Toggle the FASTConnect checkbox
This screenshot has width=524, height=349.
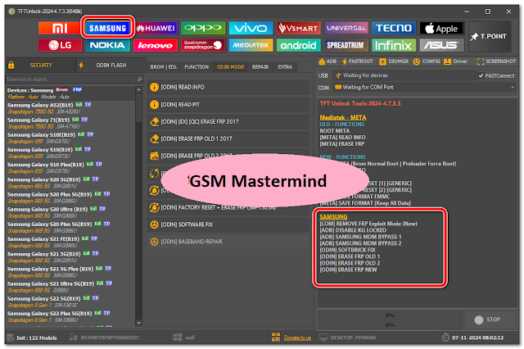[481, 76]
